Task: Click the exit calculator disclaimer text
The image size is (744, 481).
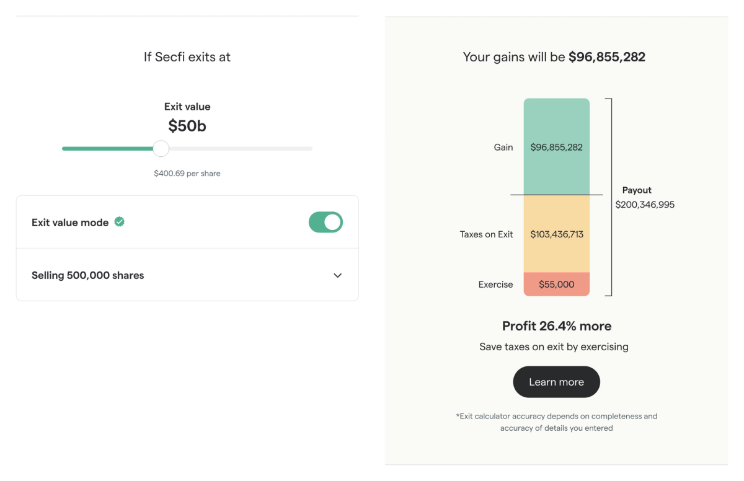Action: [x=556, y=421]
